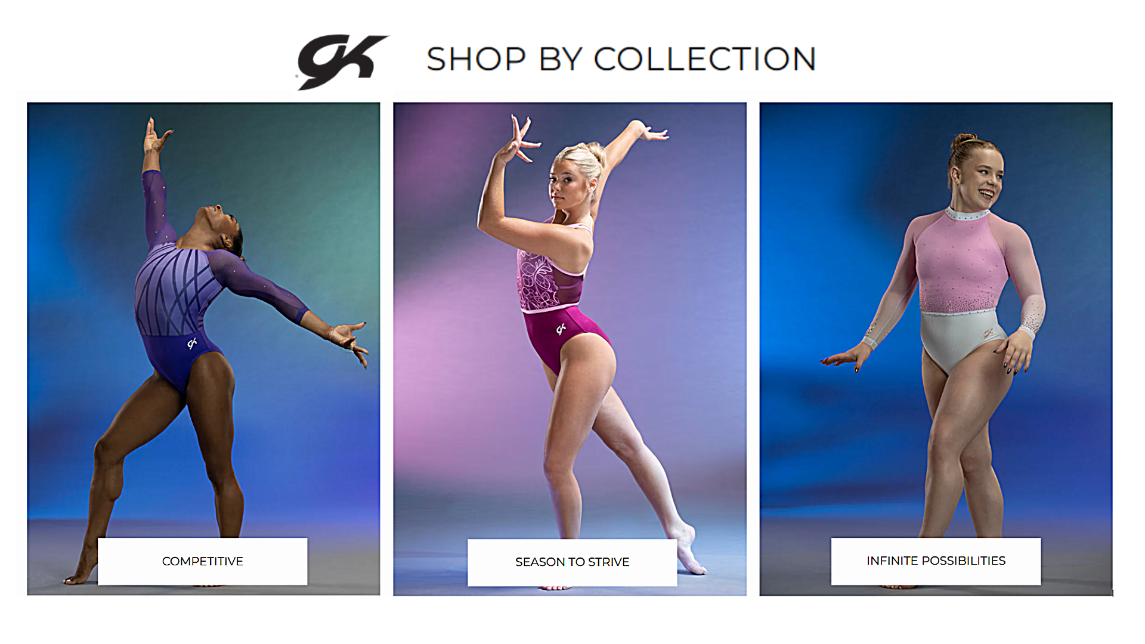This screenshot has width=1145, height=644.
Task: Click the pointed foot of Season to Strive gymnast
Action: (691, 550)
